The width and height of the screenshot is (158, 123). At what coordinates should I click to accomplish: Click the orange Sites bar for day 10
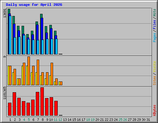[52, 74]
